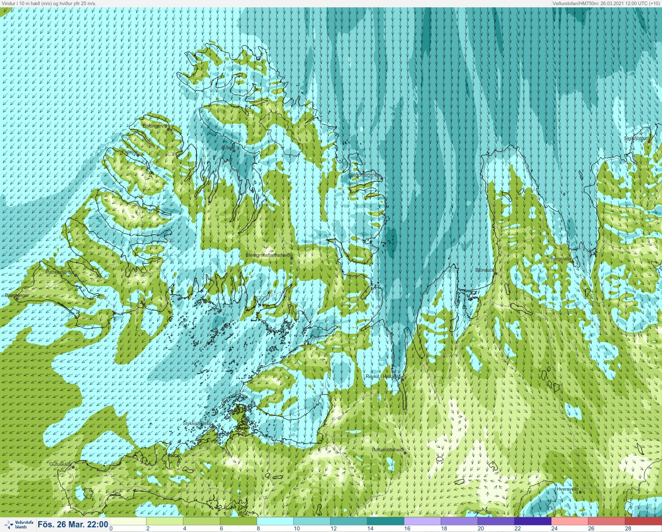Select the 16–18 m/s lavender legend swatch
The image size is (662, 532).
pyautogui.click(x=423, y=521)
